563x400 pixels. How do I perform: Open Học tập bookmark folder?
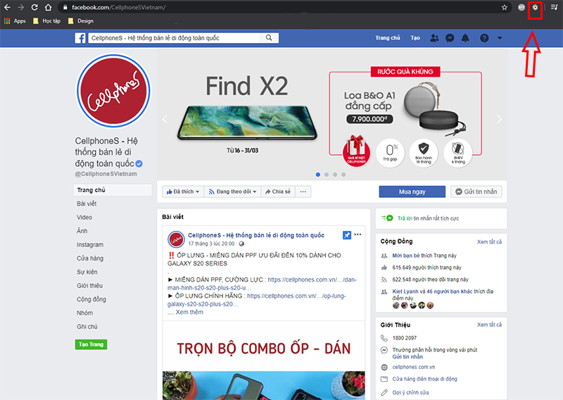point(46,21)
